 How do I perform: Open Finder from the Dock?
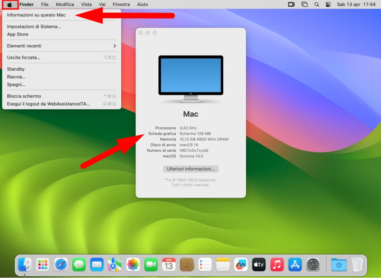(x=25, y=265)
